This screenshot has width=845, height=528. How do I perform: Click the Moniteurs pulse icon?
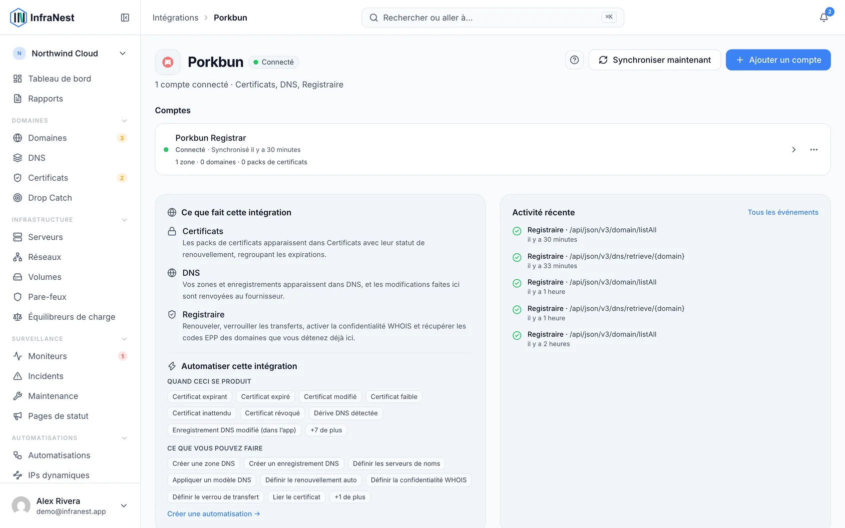(18, 356)
